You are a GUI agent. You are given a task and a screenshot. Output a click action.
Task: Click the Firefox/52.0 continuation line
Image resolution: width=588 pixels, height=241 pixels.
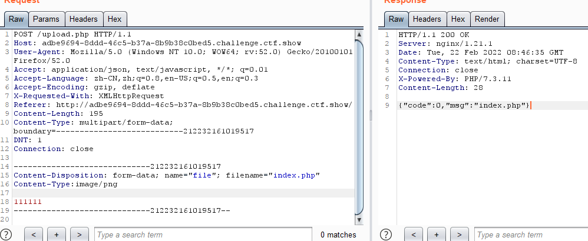(42, 61)
